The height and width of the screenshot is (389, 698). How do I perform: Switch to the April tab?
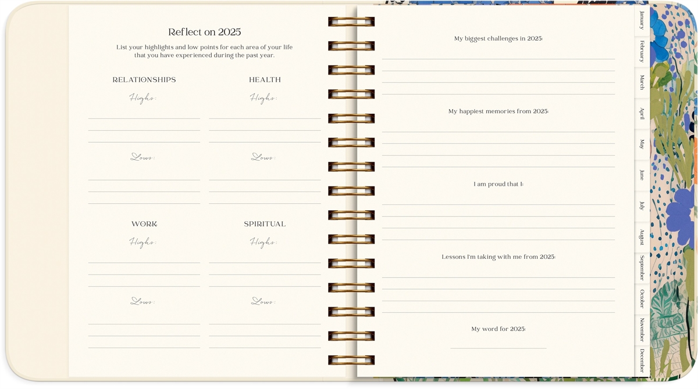pyautogui.click(x=642, y=114)
